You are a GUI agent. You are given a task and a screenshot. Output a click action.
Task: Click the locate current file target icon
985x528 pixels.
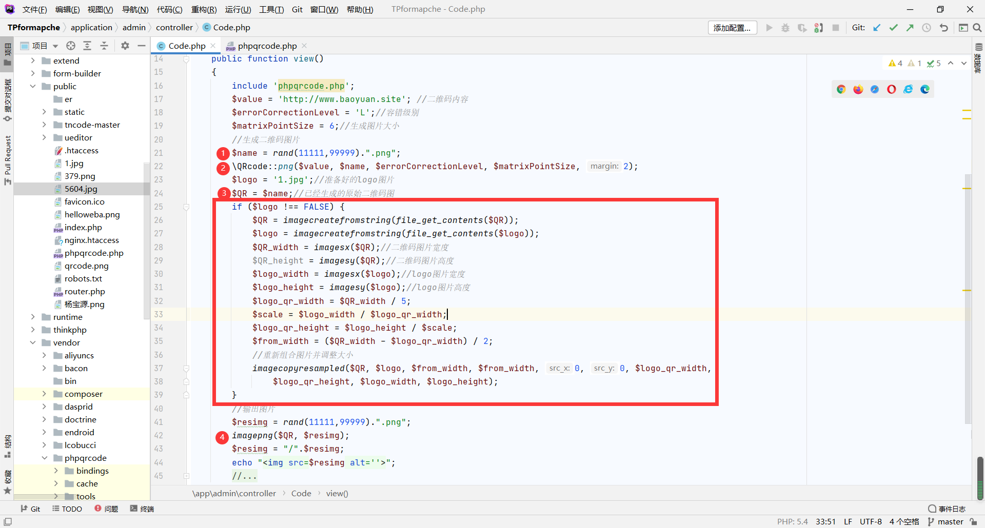coord(71,46)
